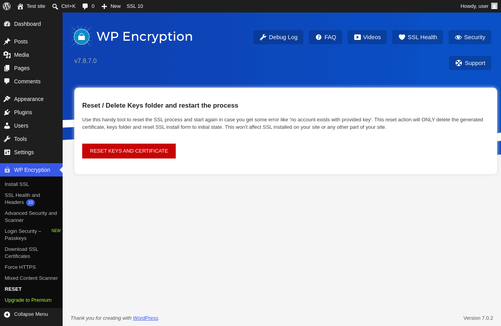Open the Tools wrench icon
501x326 pixels.
(7, 139)
